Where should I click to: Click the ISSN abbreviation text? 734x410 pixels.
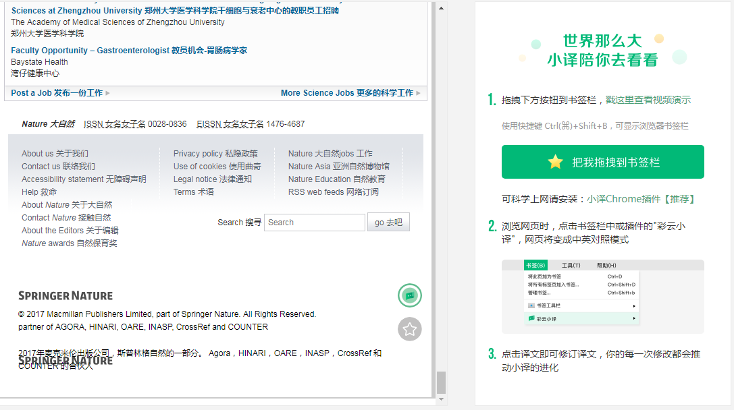pyautogui.click(x=114, y=124)
